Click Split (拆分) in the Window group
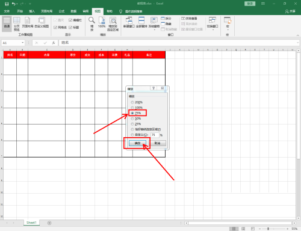 tap(166, 19)
